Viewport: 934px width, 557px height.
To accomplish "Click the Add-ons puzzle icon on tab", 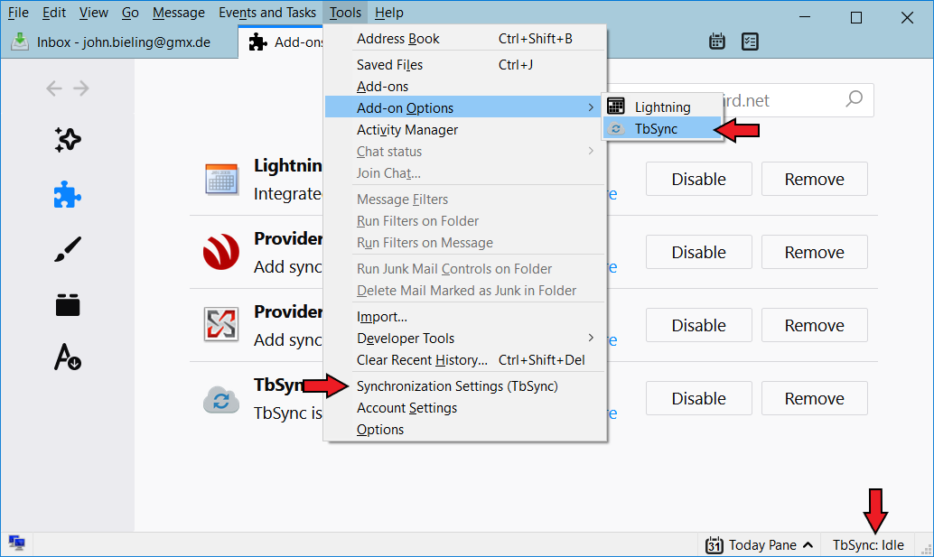I will tap(258, 42).
